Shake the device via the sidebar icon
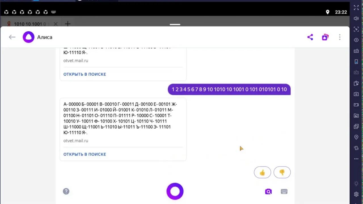The width and height of the screenshot is (363, 204). 356,148
